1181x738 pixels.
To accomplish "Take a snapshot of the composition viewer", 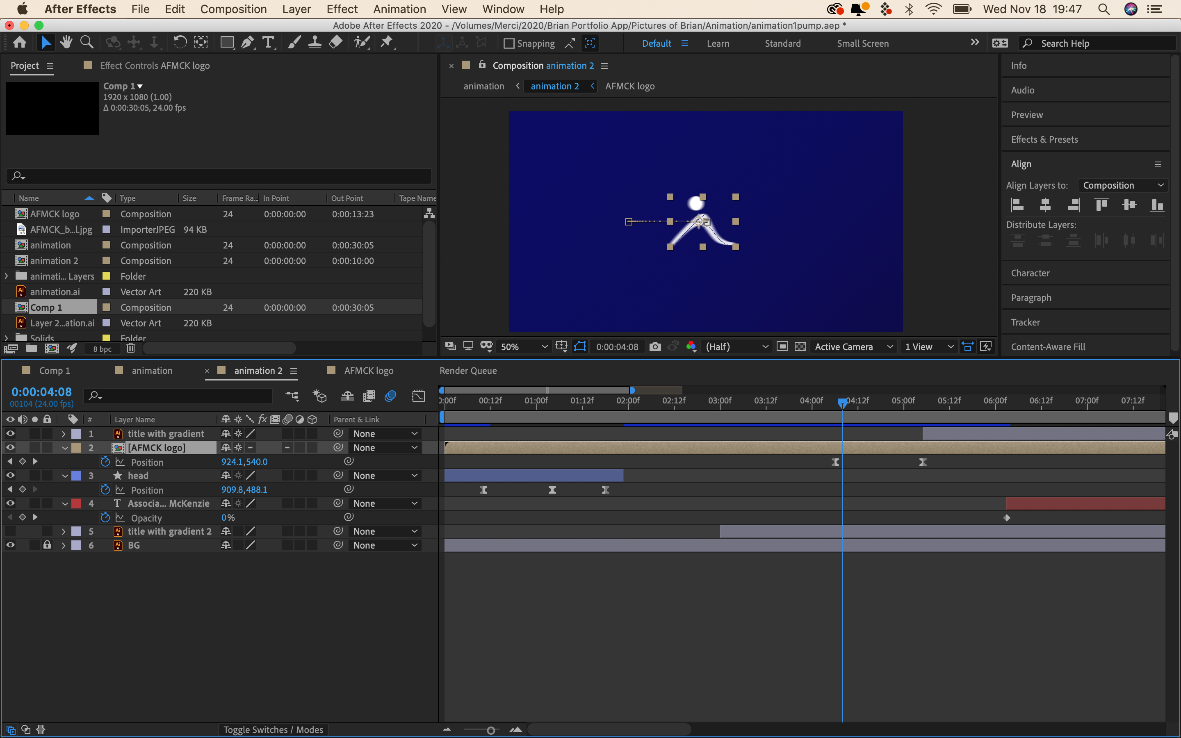I will click(x=655, y=346).
